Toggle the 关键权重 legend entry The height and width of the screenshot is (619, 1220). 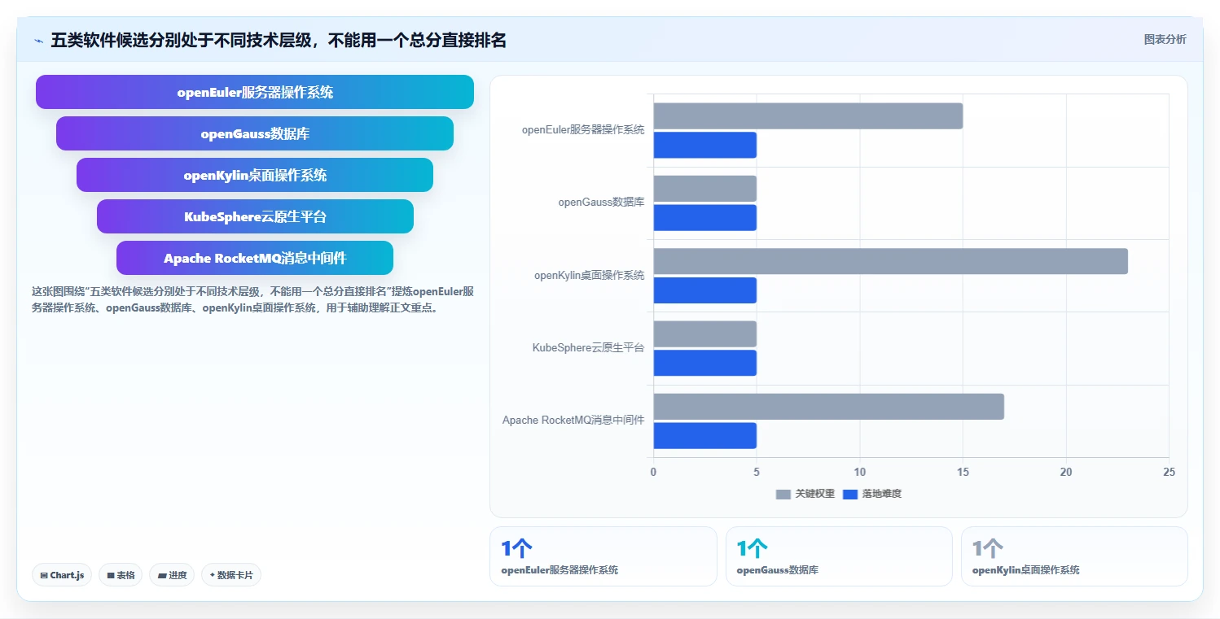(805, 494)
